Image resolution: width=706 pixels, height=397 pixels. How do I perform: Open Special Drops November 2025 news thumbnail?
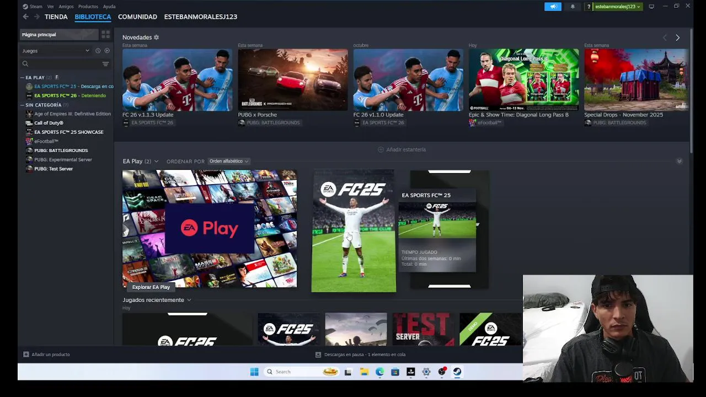(x=637, y=80)
